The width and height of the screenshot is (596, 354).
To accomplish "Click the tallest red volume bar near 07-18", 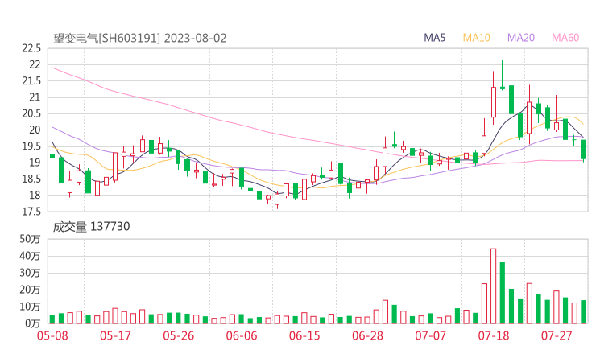I will point(494,286).
